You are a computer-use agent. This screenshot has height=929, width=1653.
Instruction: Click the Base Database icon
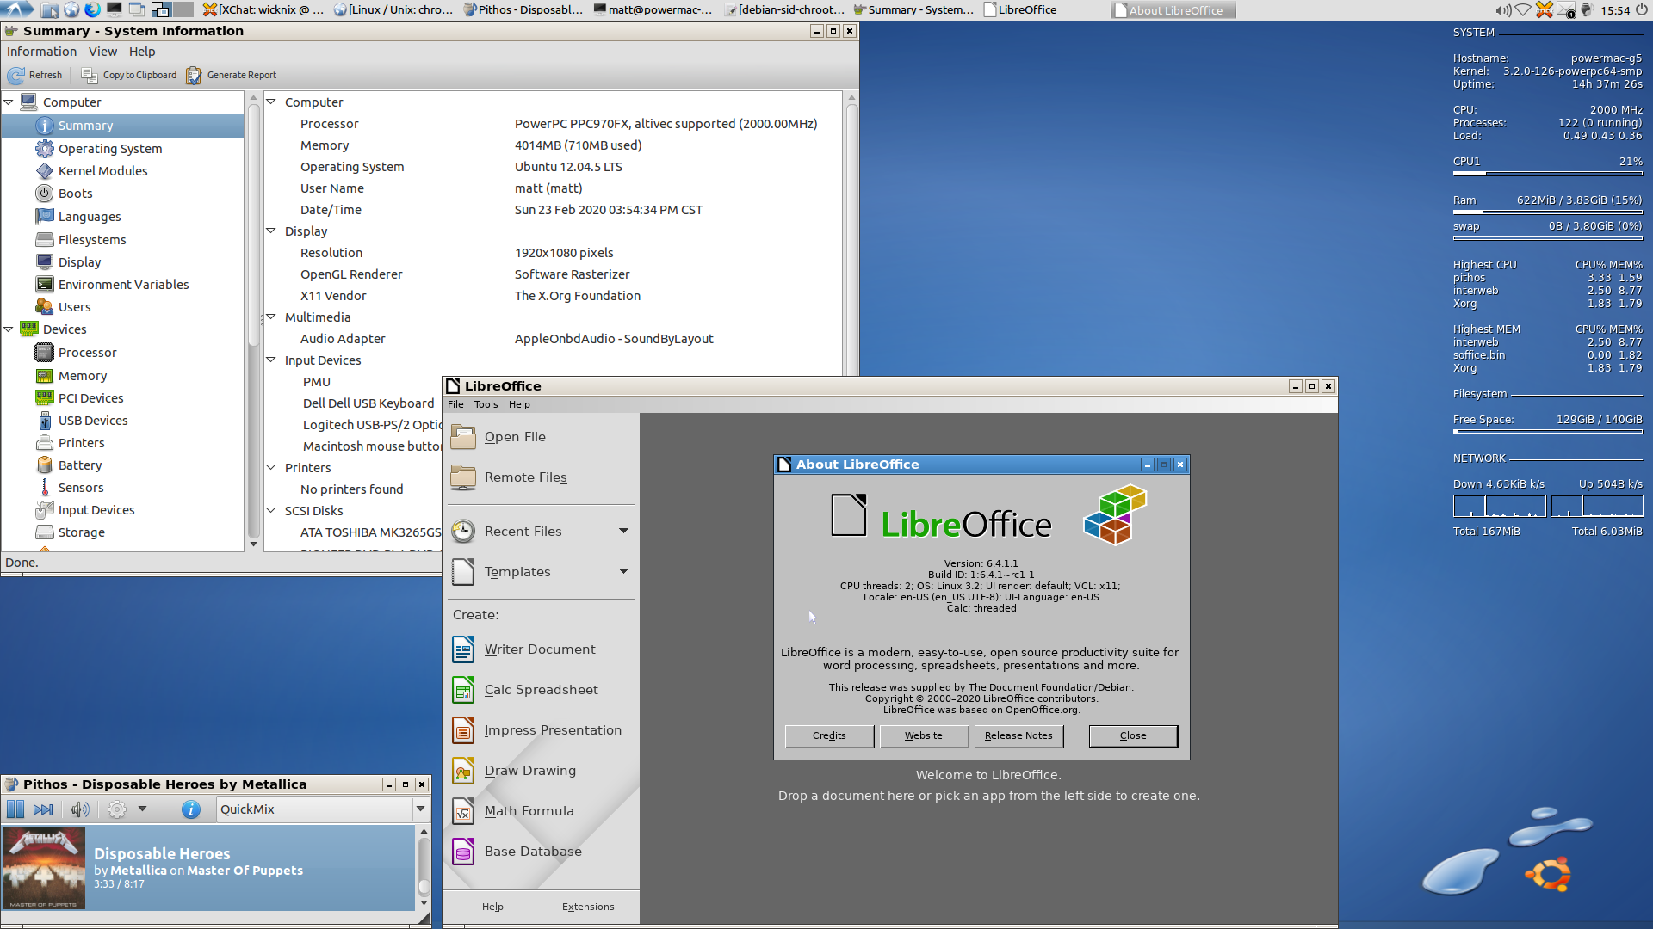(463, 852)
